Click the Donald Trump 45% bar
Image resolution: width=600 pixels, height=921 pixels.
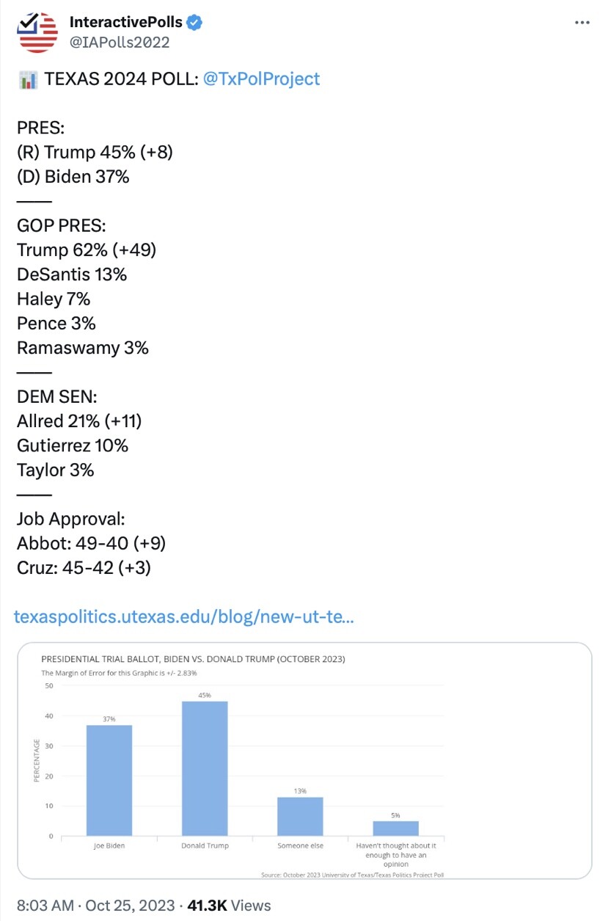point(205,768)
